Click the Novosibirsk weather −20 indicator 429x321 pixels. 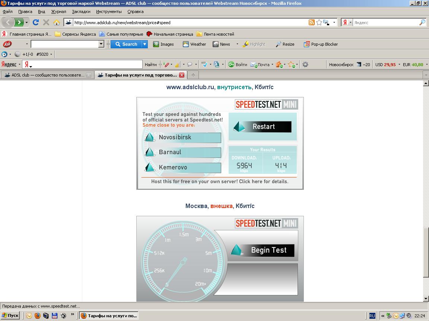(x=349, y=65)
